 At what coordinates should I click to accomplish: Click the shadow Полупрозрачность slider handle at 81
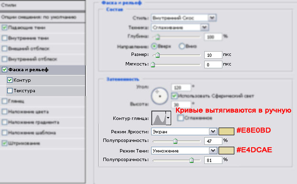tap(191, 160)
